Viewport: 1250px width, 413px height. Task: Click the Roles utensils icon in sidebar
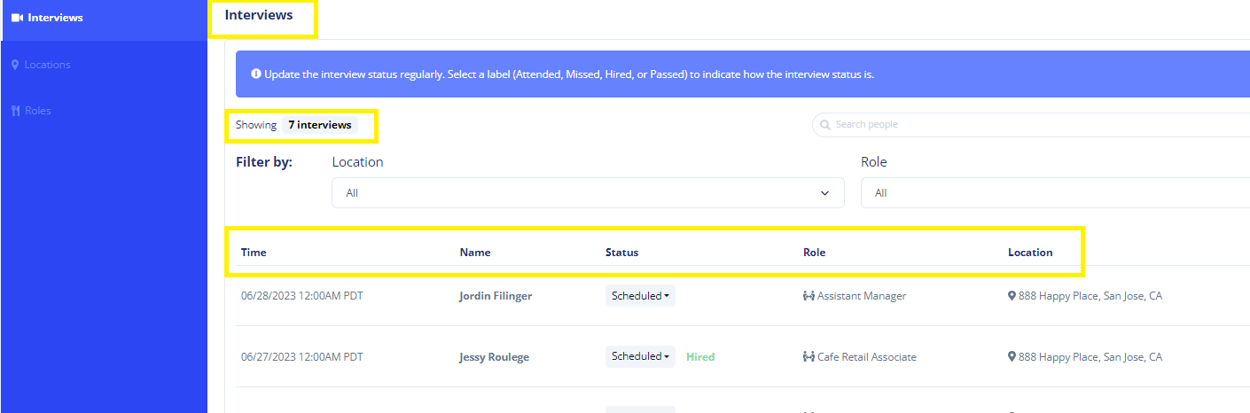(15, 111)
